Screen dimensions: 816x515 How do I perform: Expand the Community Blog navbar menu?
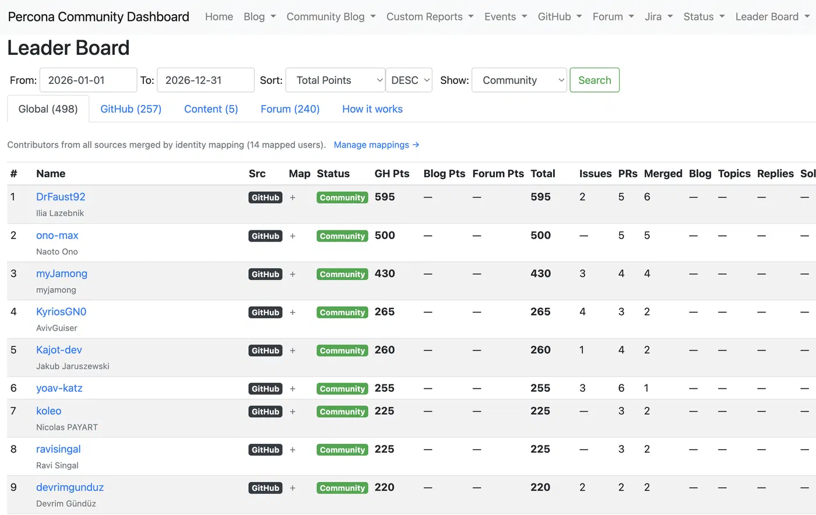(331, 17)
